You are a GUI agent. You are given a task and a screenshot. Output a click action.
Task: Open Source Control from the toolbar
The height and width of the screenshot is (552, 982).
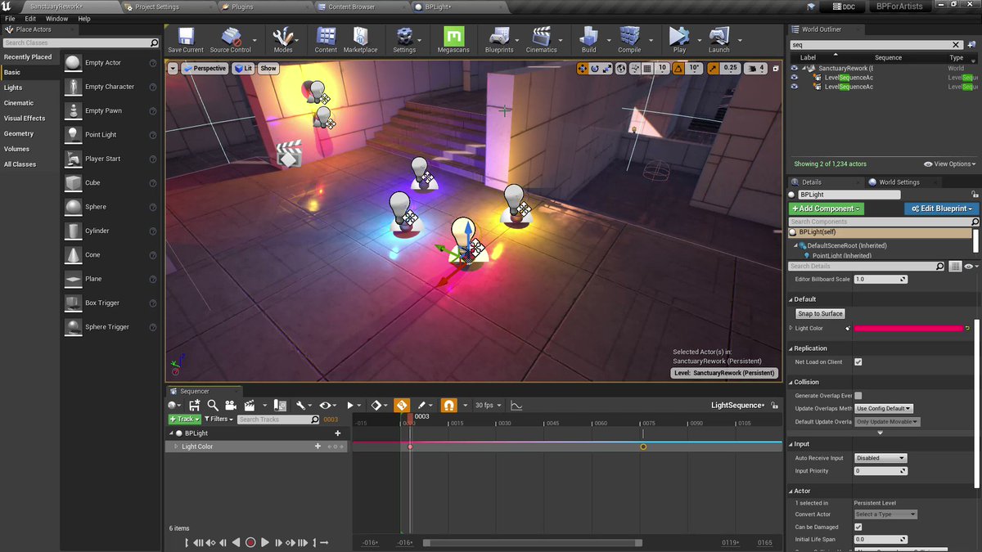231,39
